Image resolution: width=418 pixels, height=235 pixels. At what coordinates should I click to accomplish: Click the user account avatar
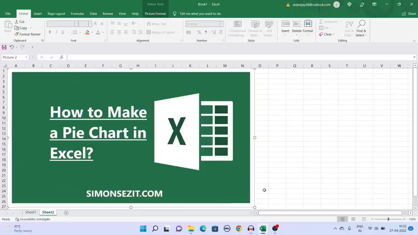coord(336,5)
